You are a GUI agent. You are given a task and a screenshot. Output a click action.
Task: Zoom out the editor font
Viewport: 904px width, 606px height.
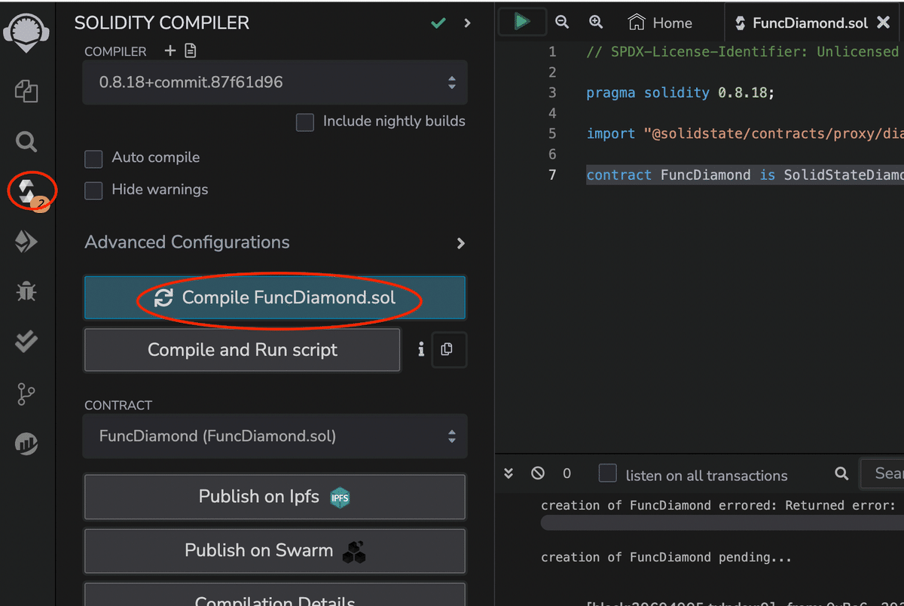point(562,23)
